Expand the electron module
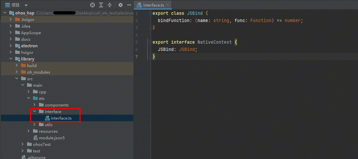This screenshot has width=358, height=159. point(11,46)
